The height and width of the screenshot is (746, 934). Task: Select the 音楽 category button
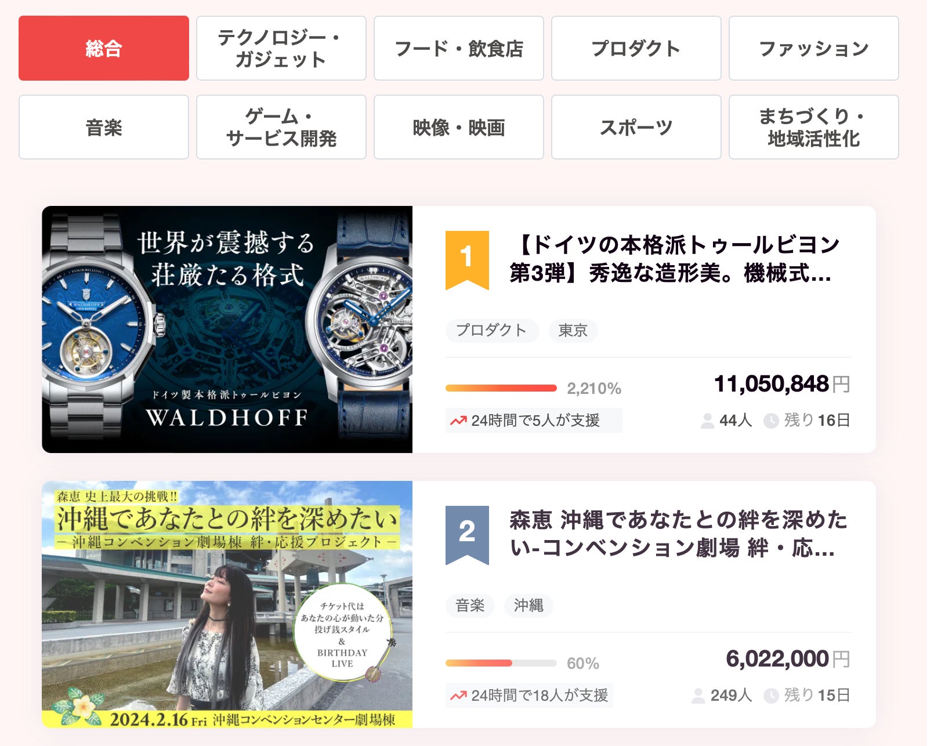coord(104,127)
